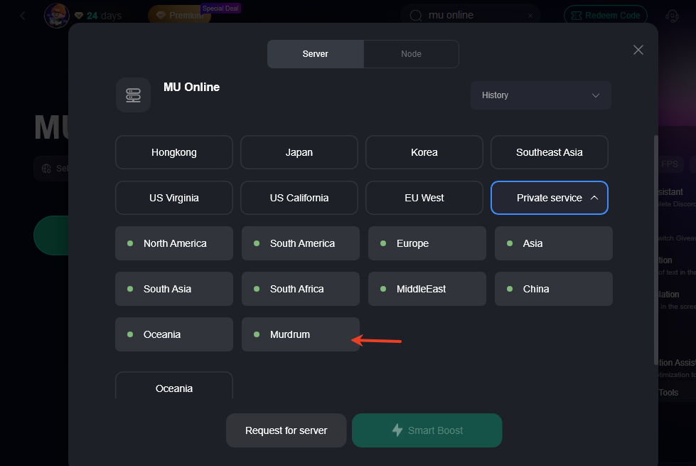Click the server stack icon beside MU Online

tap(133, 95)
